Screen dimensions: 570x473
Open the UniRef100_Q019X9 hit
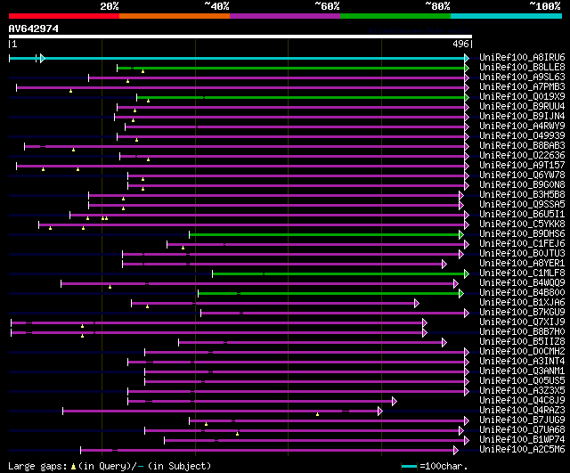(x=522, y=97)
